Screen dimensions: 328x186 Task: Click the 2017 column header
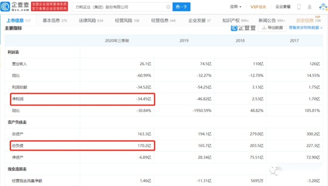coord(294,40)
